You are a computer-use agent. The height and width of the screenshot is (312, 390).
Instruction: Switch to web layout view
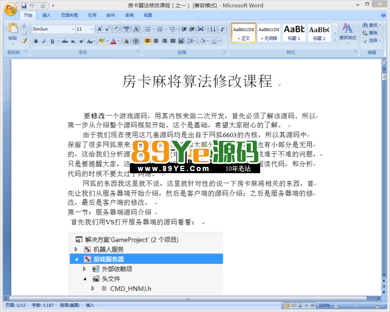(299, 305)
